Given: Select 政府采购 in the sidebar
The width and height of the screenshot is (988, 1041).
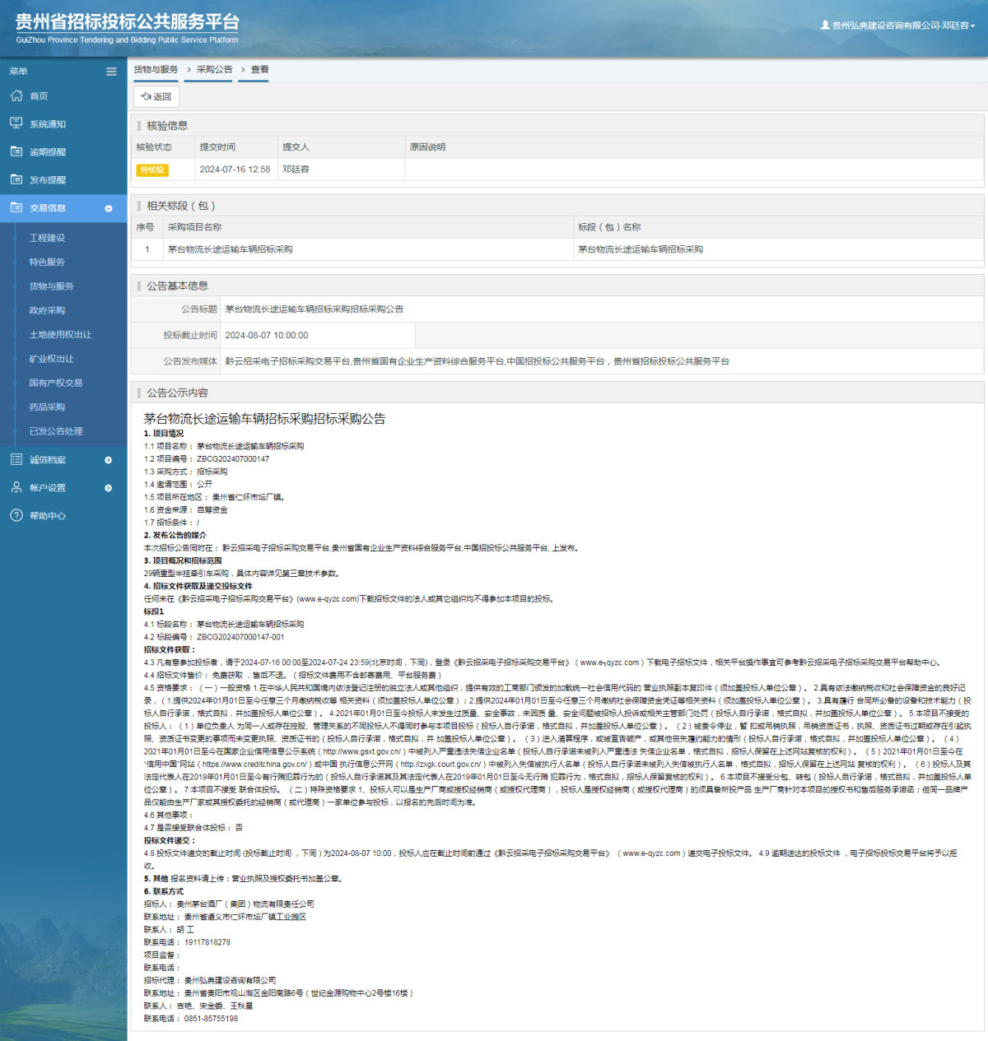Looking at the screenshot, I should pyautogui.click(x=47, y=310).
